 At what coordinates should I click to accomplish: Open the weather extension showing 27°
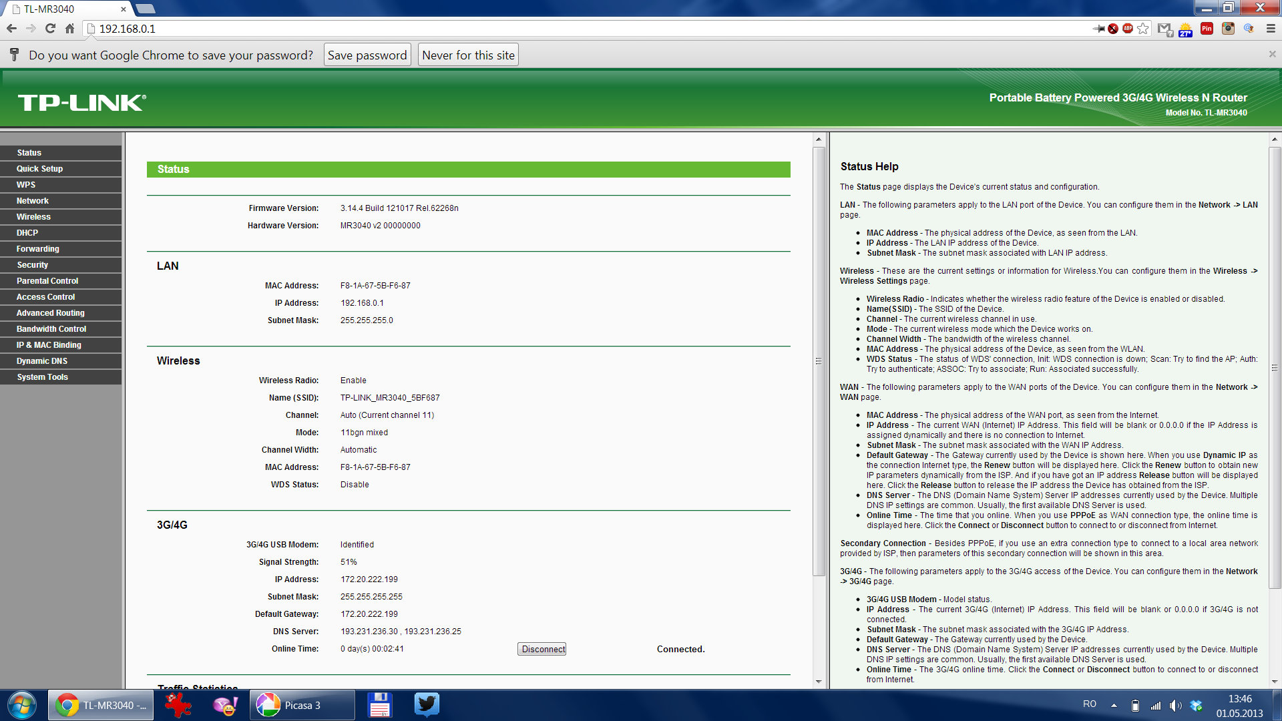(1185, 29)
